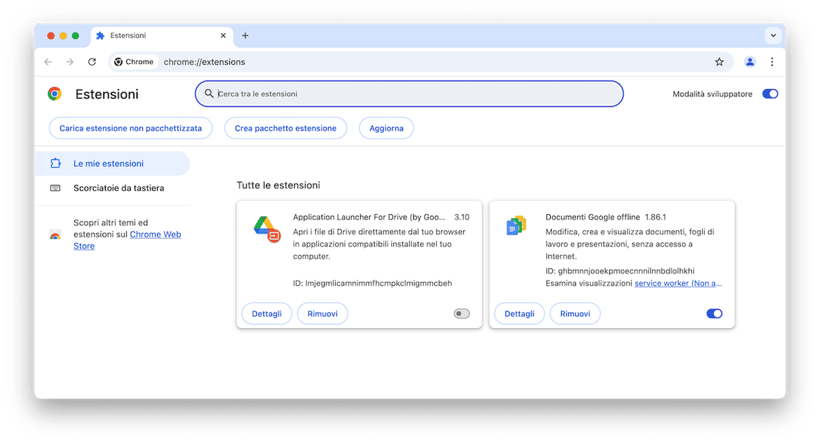820x444 pixels.
Task: Go back with the back arrow
Action: (48, 62)
